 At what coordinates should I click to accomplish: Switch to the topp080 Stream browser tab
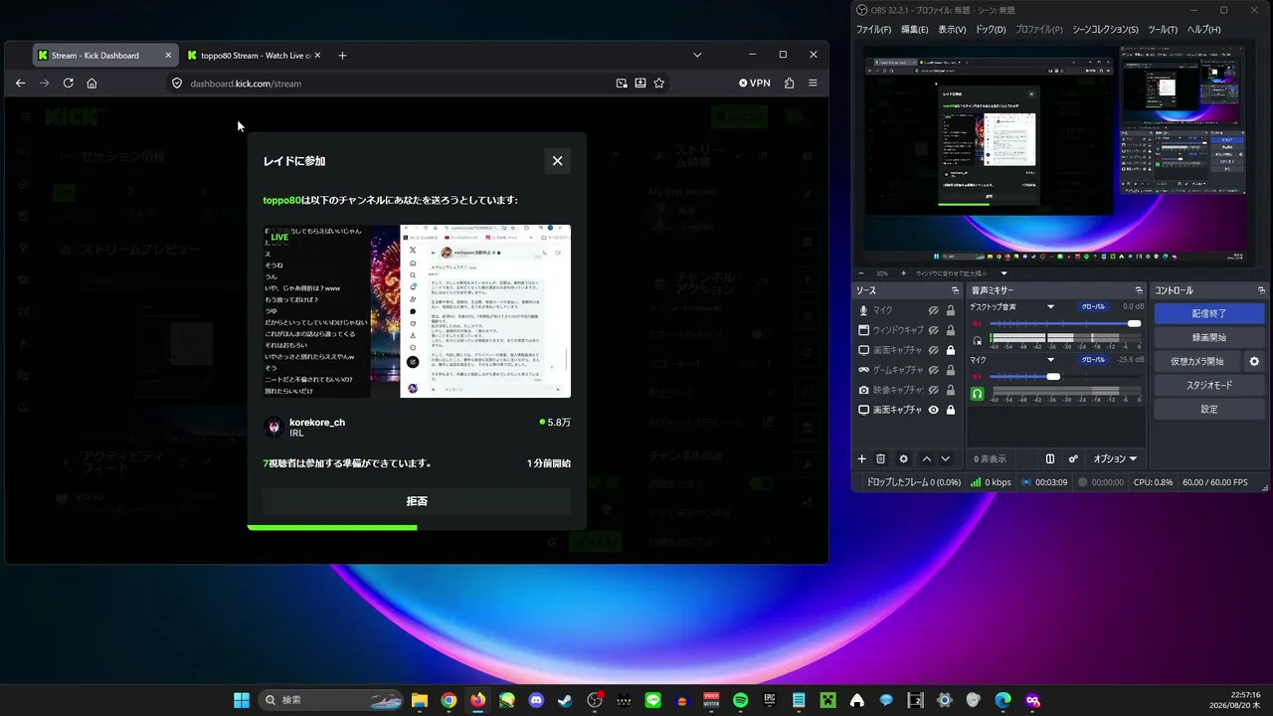[256, 56]
